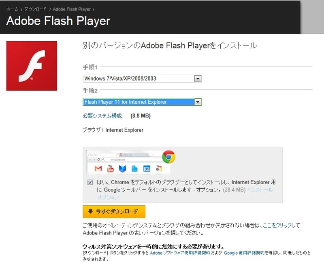
Task: Click the reload icon in the preview address bar
Action: pos(98,159)
